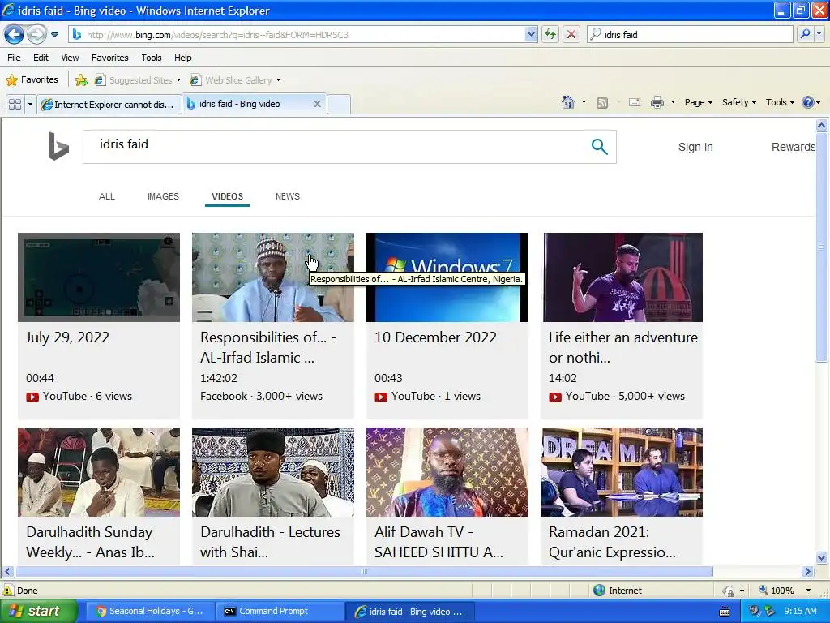Expand Web Slice Gallery dropdown

pos(279,80)
